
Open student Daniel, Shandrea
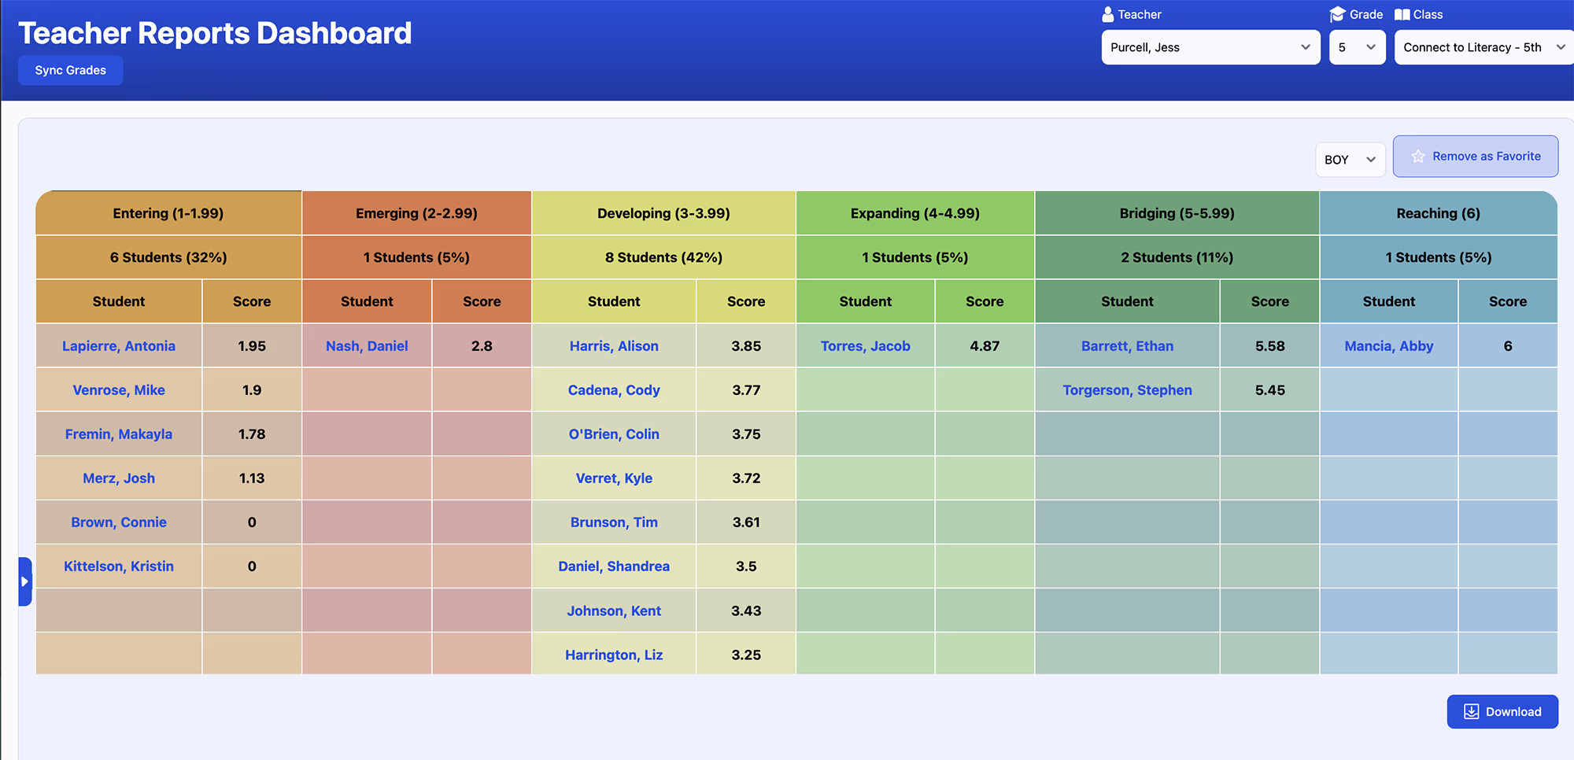click(x=614, y=566)
